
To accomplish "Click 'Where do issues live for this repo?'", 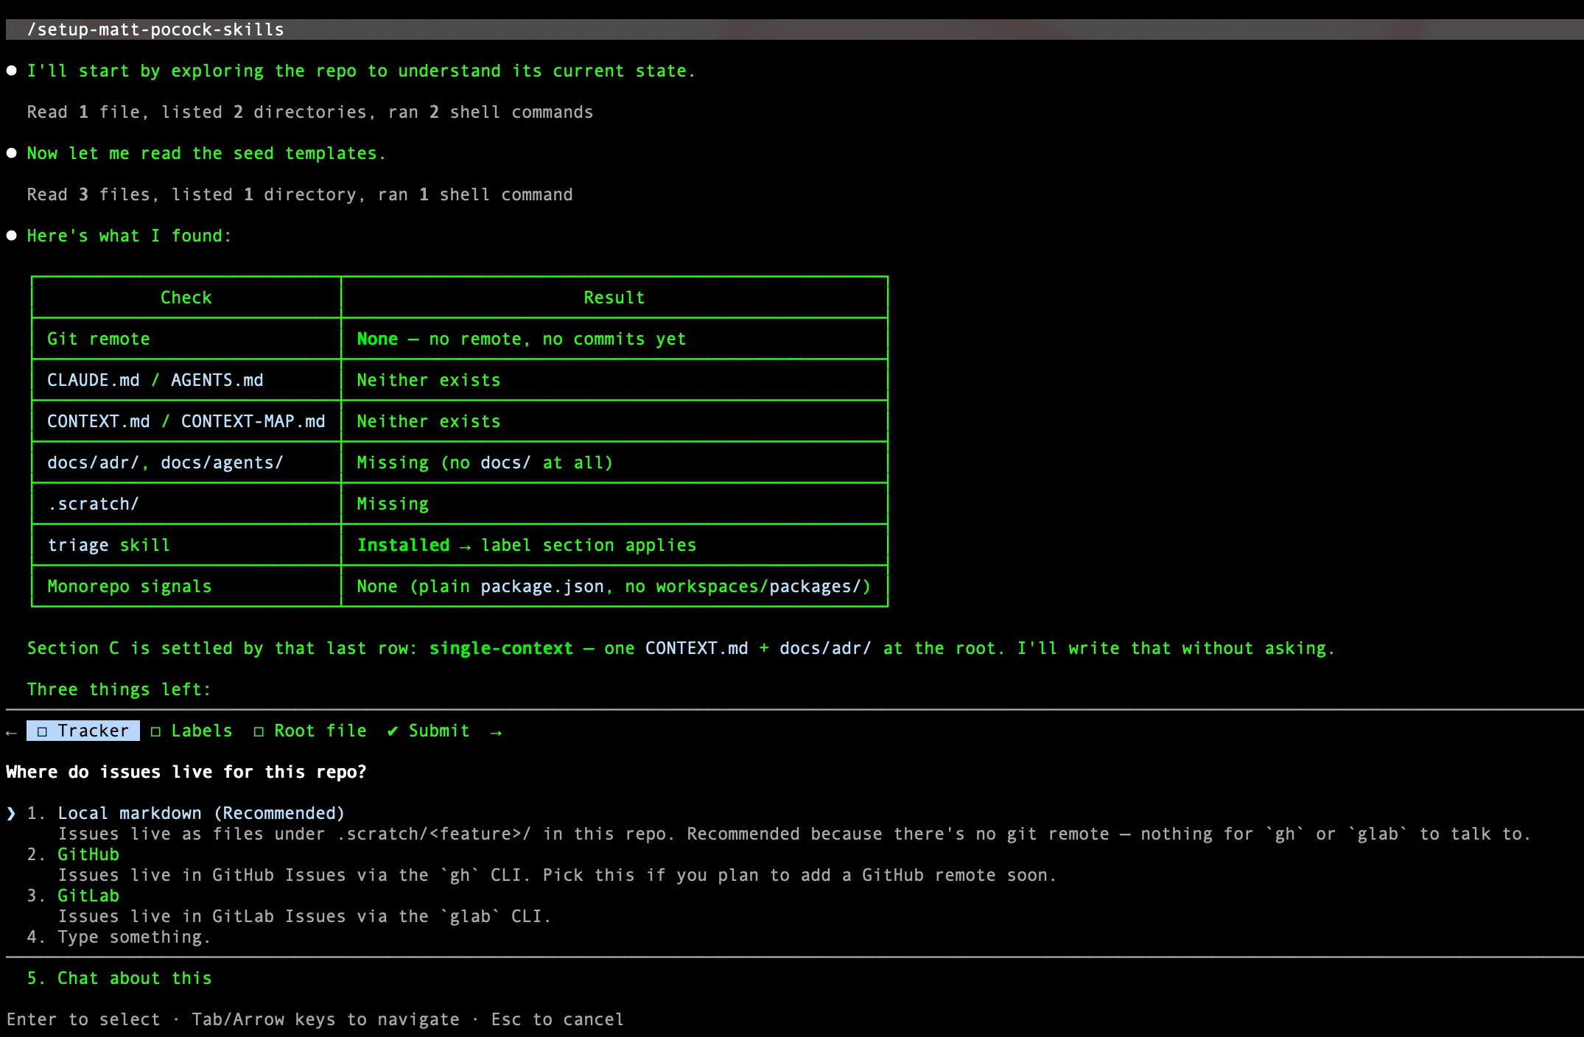I will pos(186,772).
